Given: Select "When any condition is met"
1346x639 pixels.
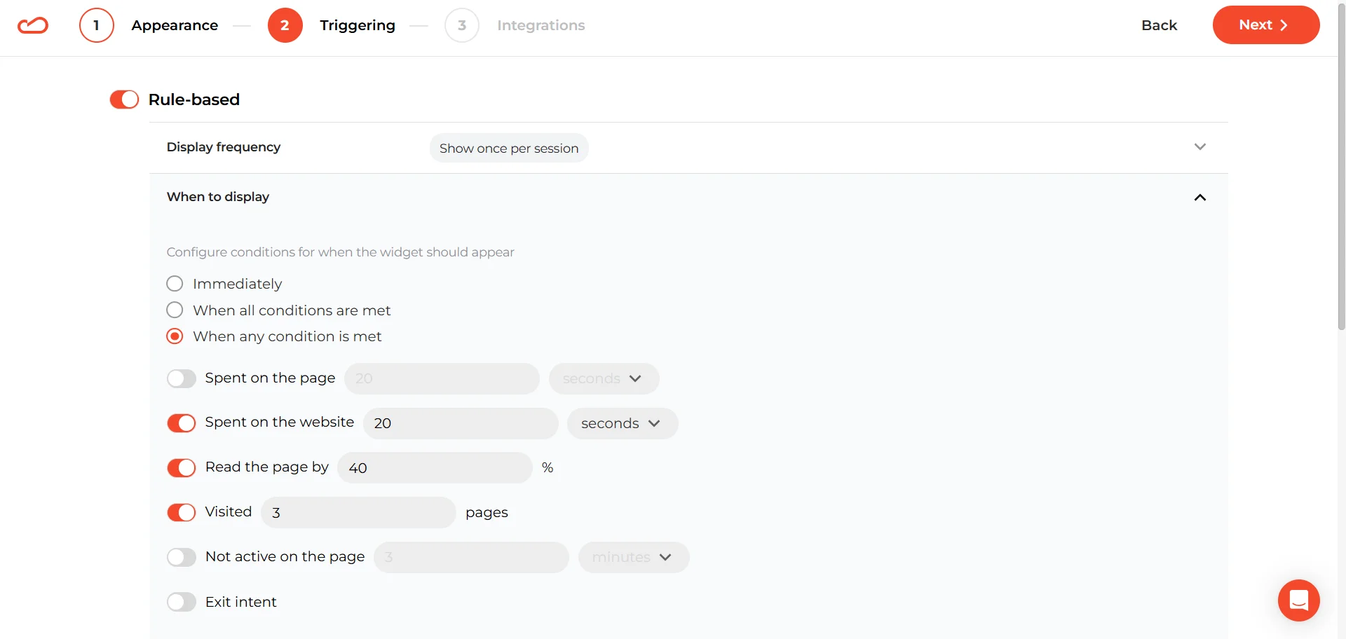Looking at the screenshot, I should [175, 336].
